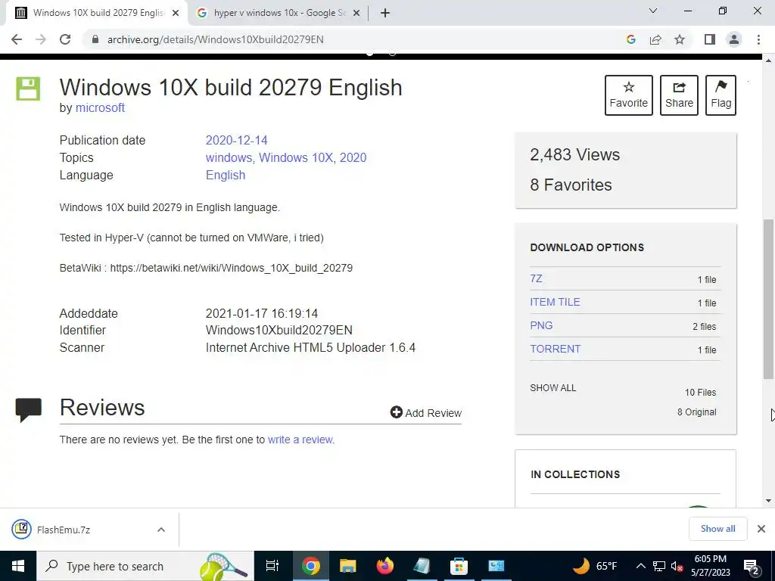Click the page vertical scrollbar thumb

[769, 299]
